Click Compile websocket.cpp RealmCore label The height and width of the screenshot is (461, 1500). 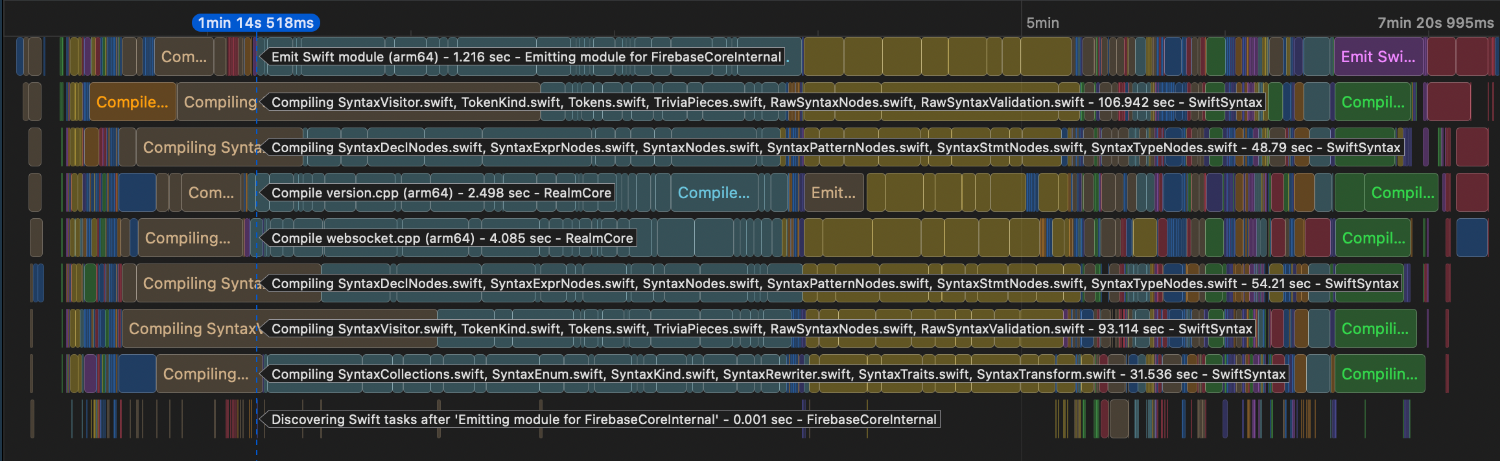pyautogui.click(x=452, y=238)
